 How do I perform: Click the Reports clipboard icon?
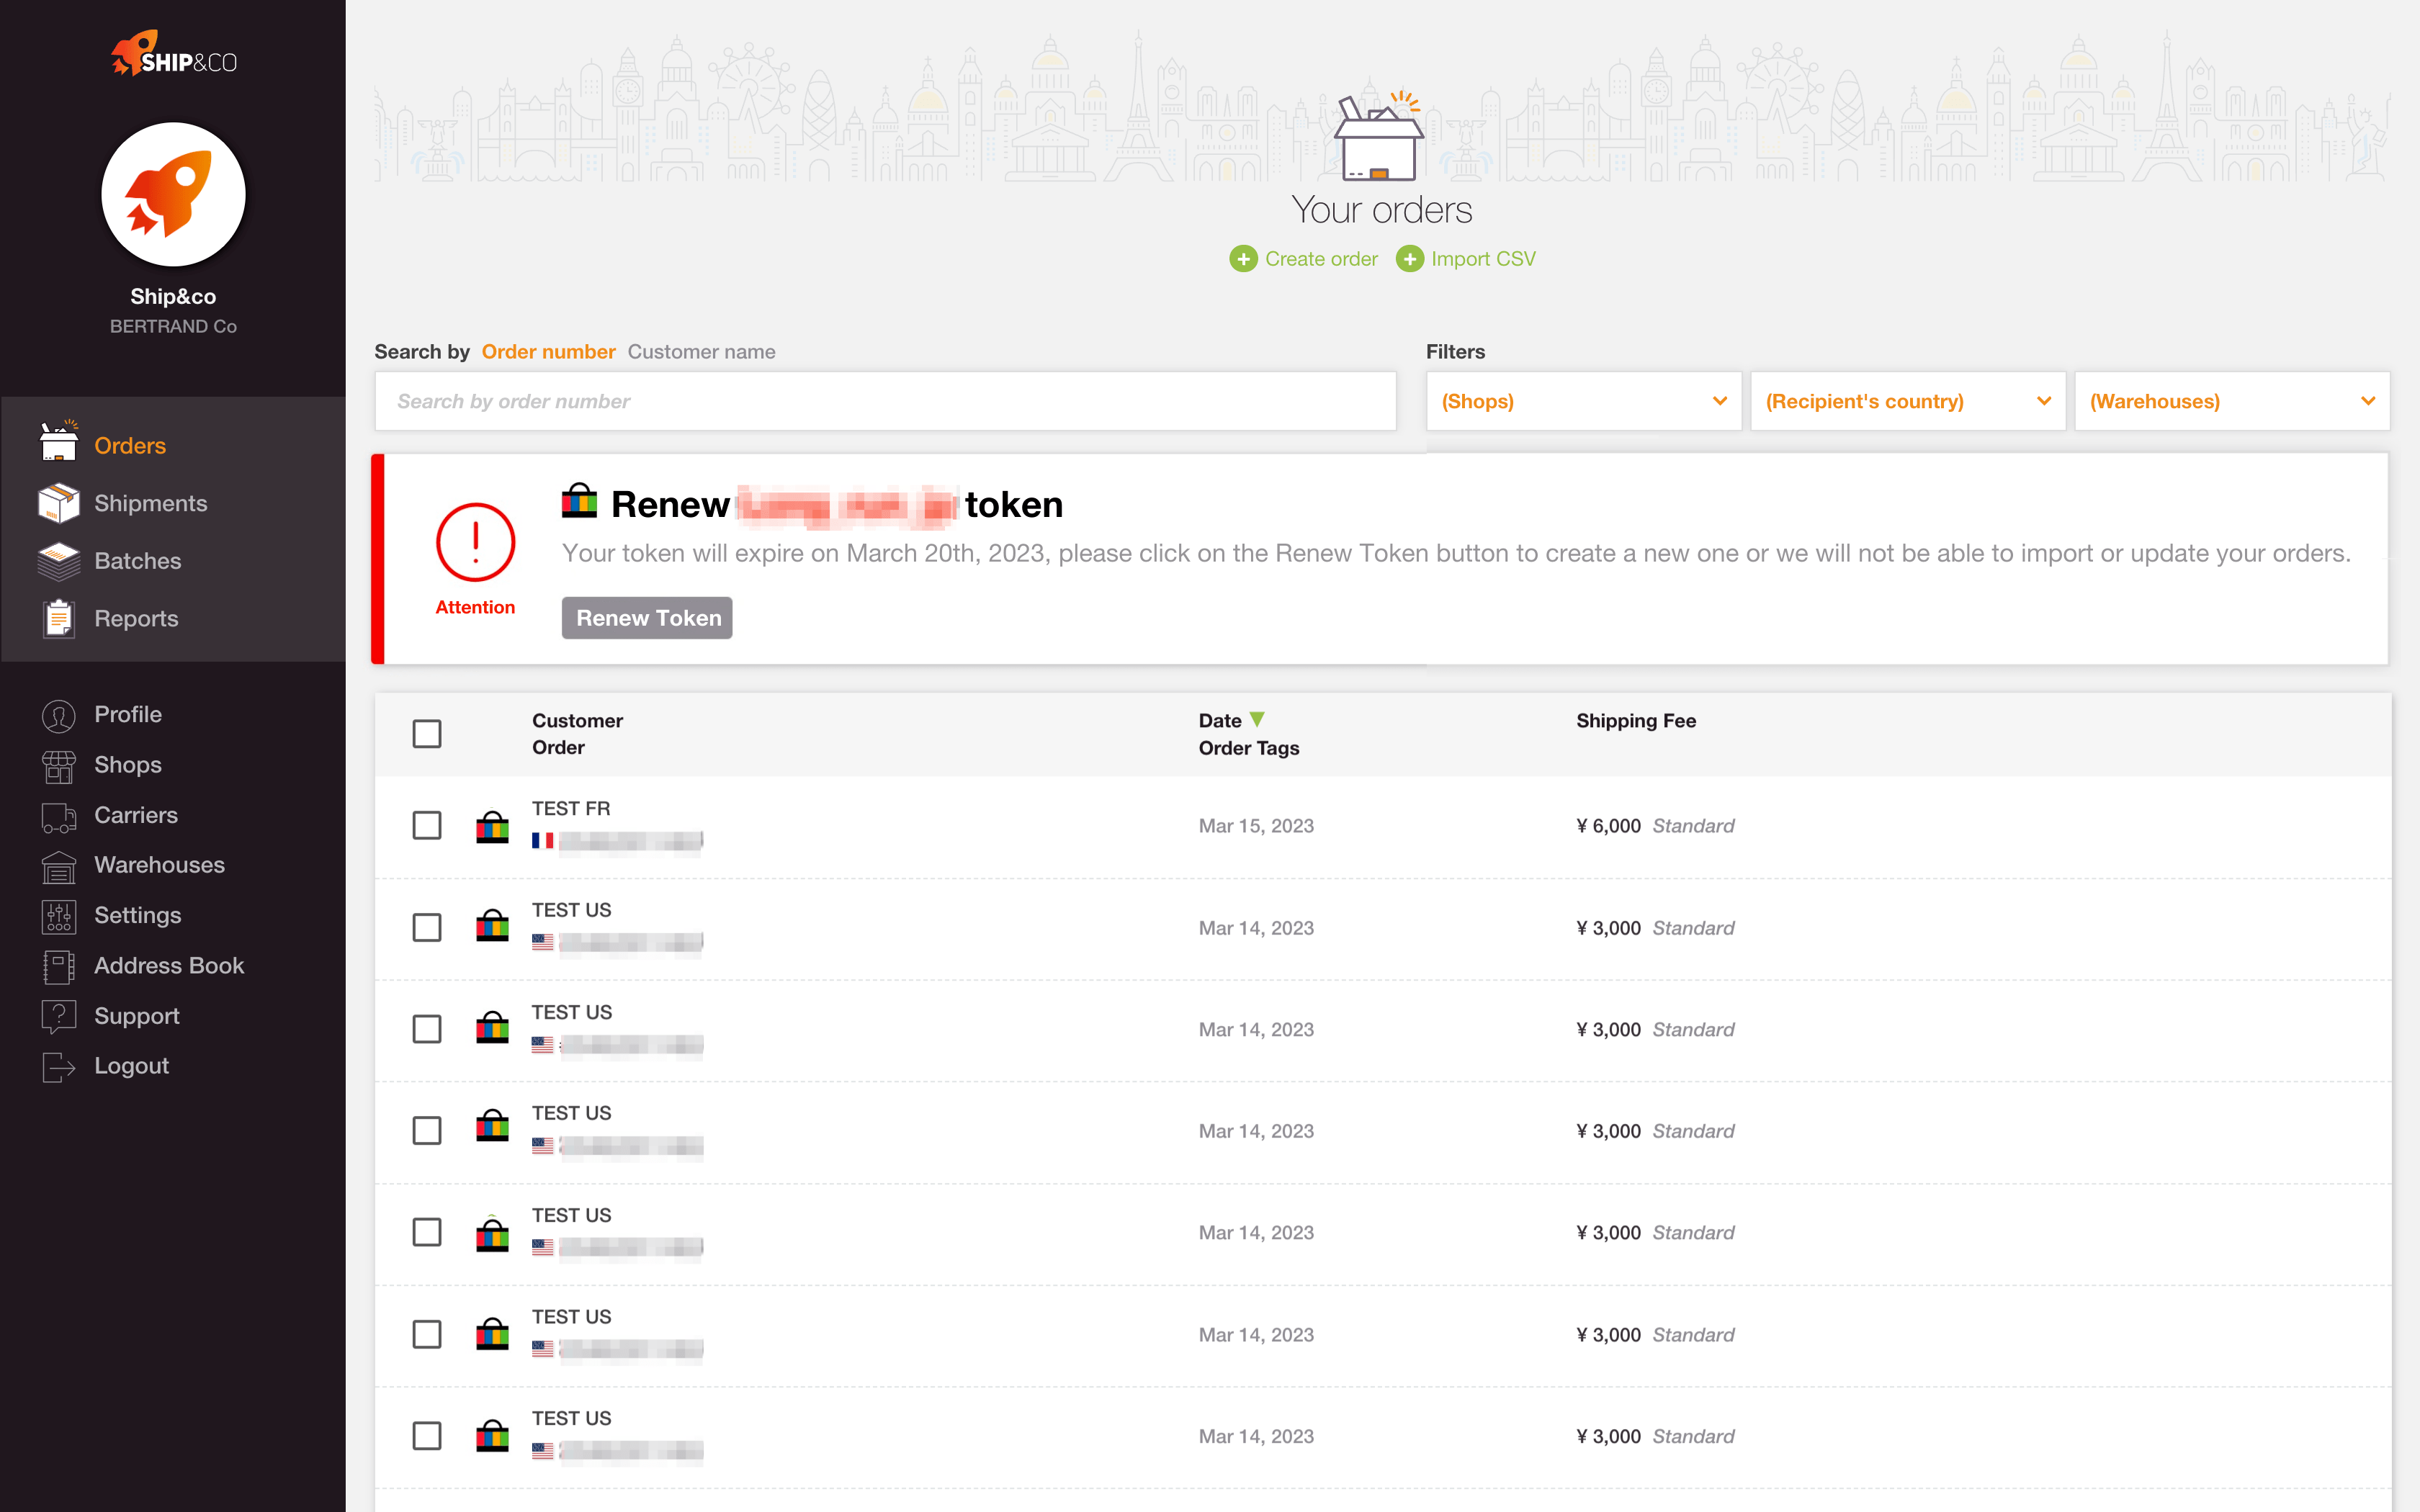[x=58, y=619]
